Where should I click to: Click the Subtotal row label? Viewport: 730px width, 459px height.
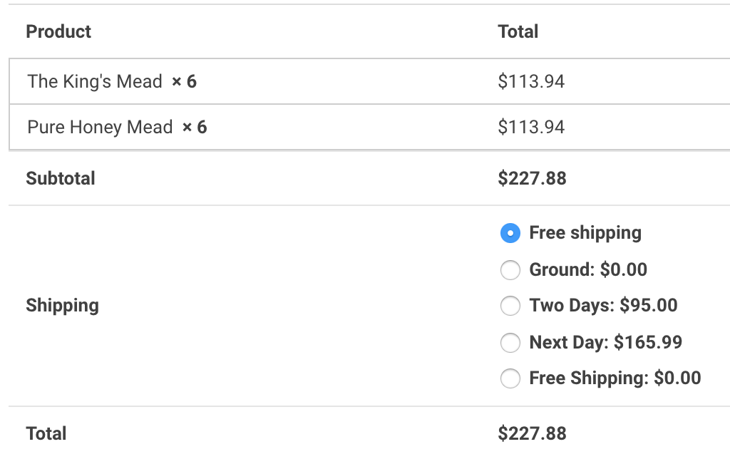click(61, 178)
